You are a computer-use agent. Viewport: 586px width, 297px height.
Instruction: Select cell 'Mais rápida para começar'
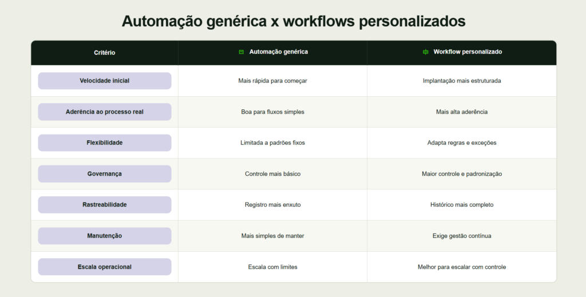273,81
